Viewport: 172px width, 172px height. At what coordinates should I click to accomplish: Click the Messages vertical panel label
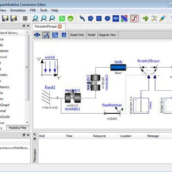[35, 156]
